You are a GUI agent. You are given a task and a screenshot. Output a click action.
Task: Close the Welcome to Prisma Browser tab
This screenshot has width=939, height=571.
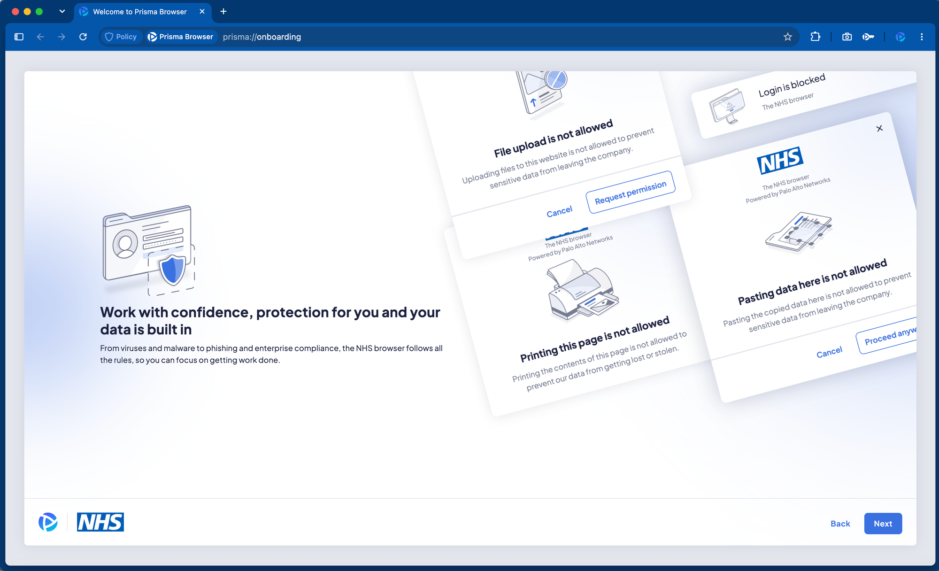[202, 11]
